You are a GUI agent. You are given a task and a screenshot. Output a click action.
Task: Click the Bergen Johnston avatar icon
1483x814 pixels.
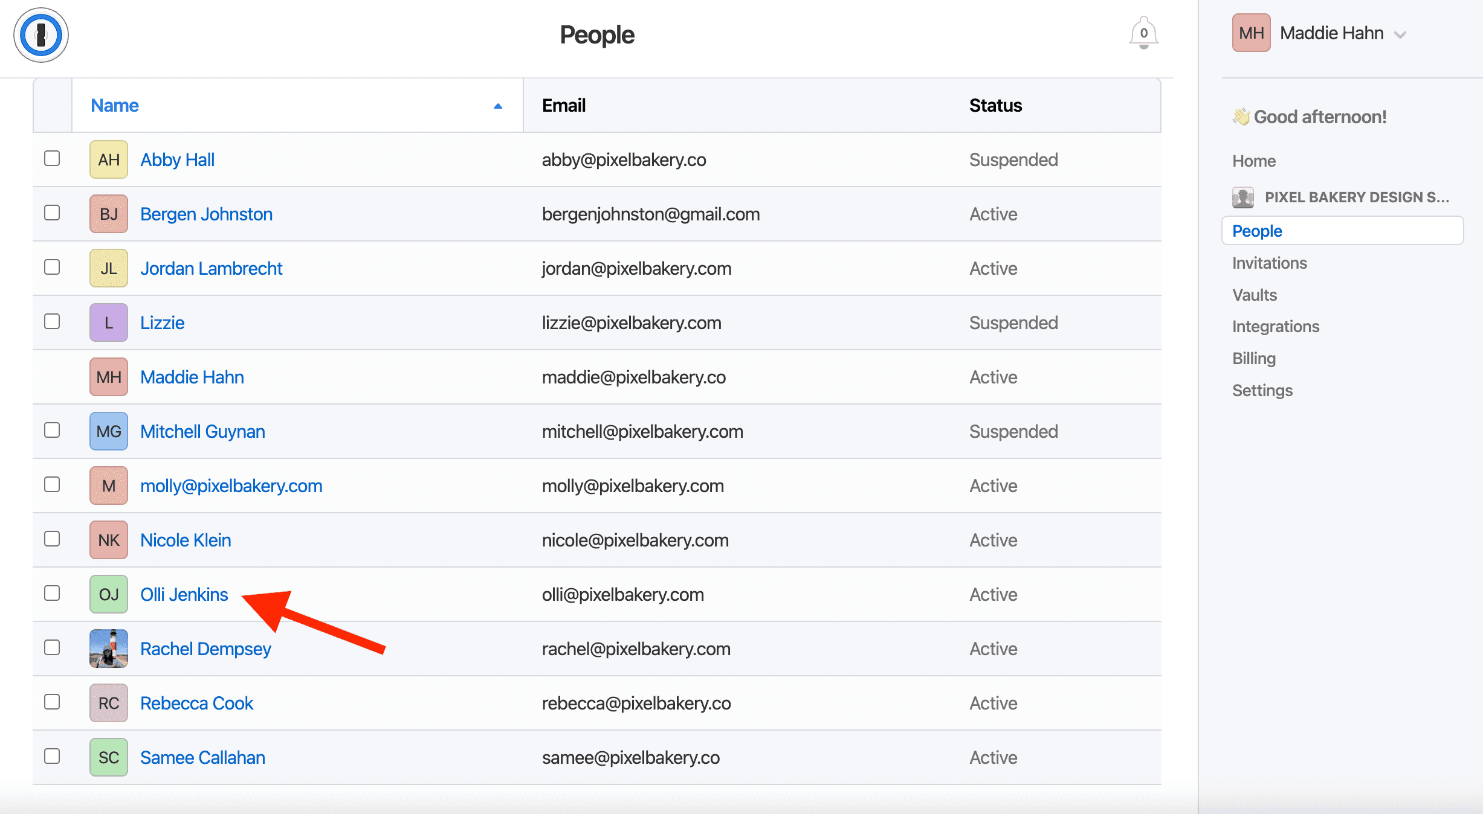tap(108, 214)
